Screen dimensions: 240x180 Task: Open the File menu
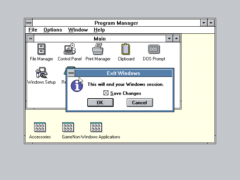coord(33,30)
